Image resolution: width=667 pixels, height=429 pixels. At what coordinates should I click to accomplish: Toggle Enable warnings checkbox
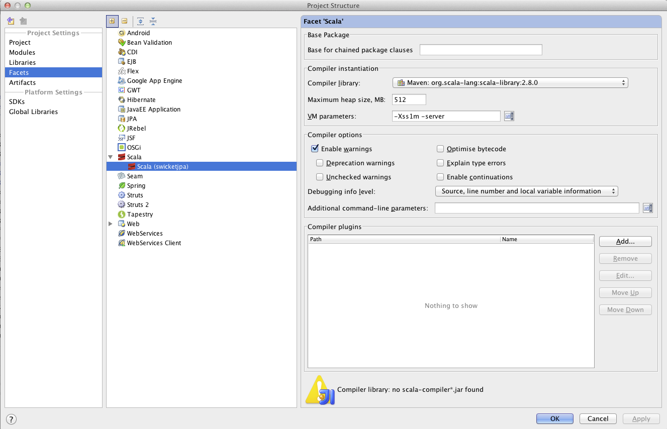pos(315,149)
